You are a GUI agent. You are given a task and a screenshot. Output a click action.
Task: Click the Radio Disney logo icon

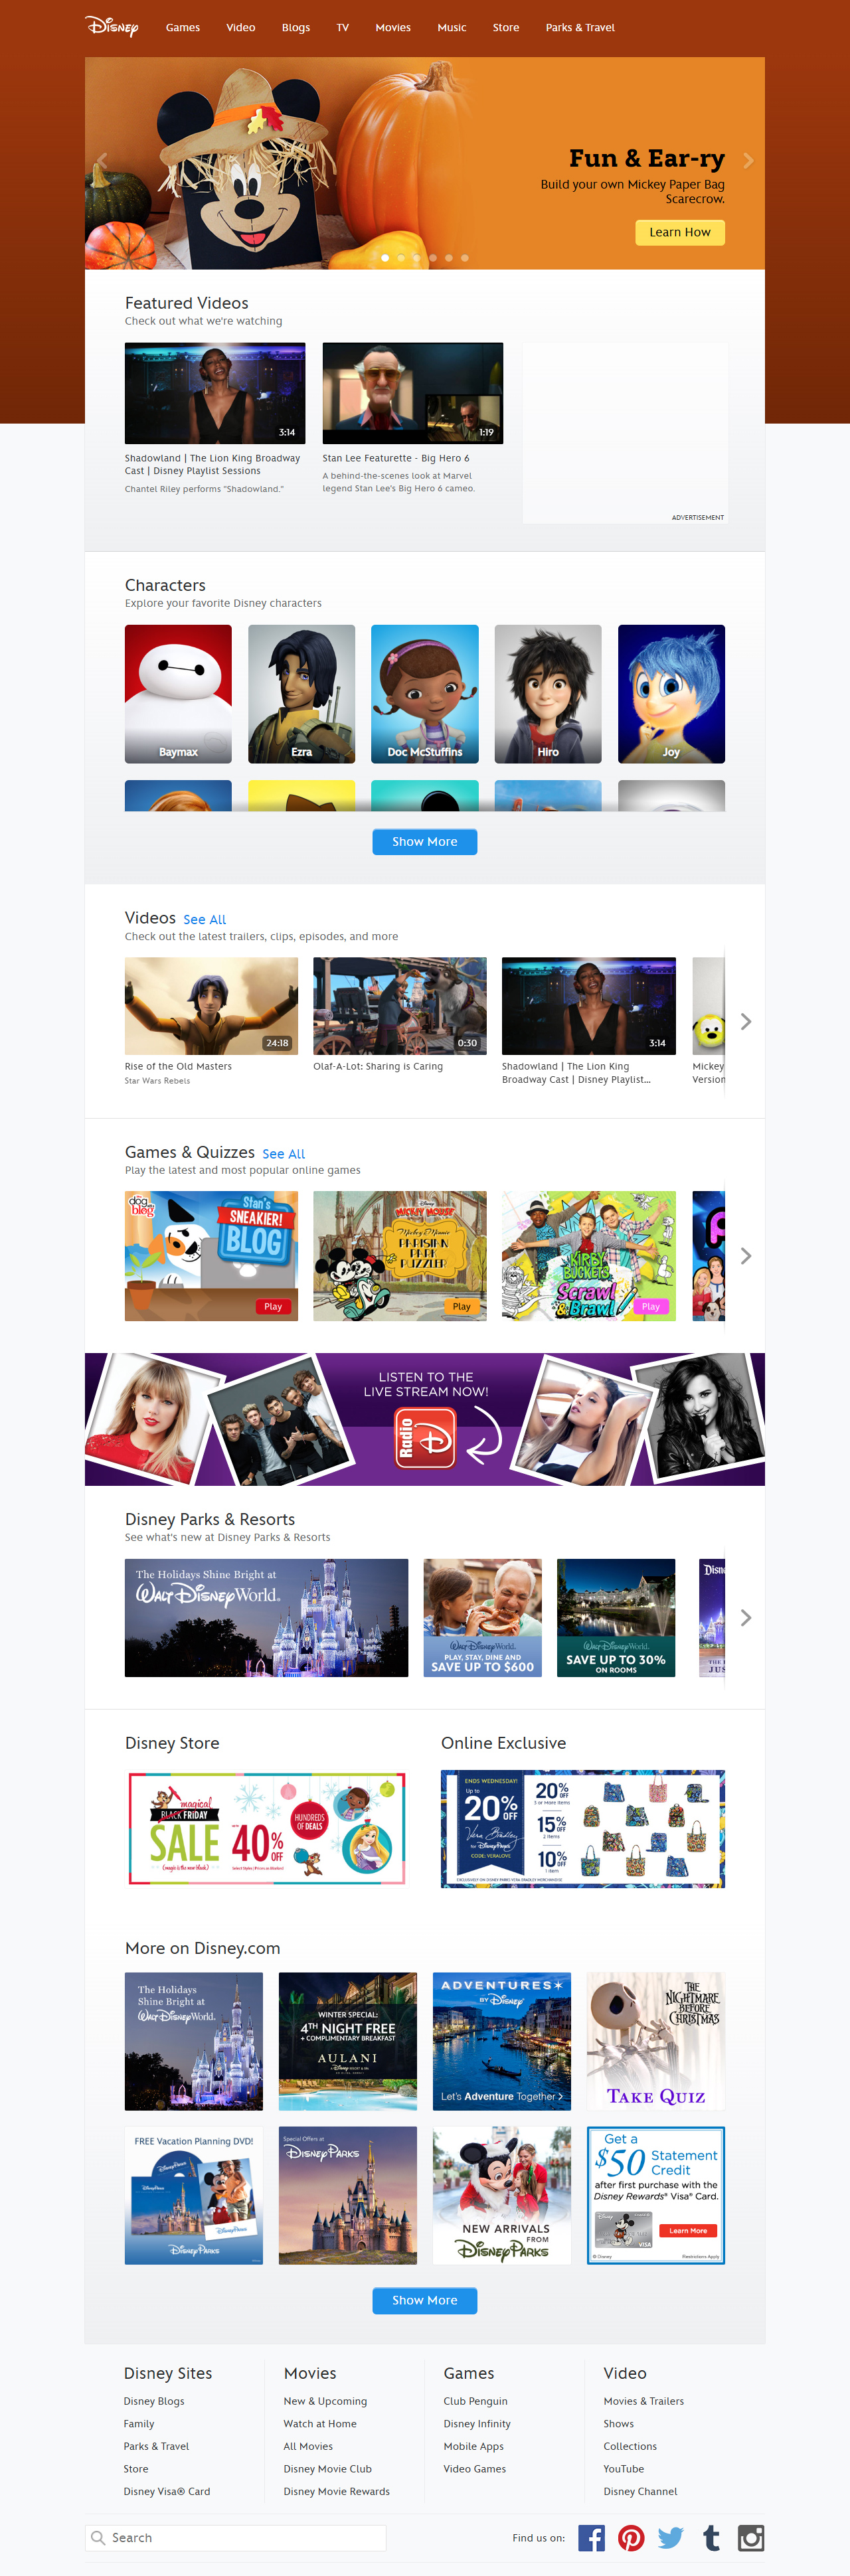[x=425, y=1438]
